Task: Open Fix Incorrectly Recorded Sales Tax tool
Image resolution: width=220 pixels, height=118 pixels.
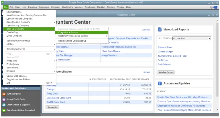Action: [x=119, y=47]
